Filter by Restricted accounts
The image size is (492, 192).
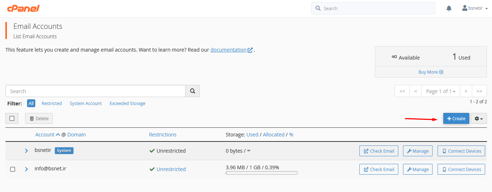[x=52, y=103]
